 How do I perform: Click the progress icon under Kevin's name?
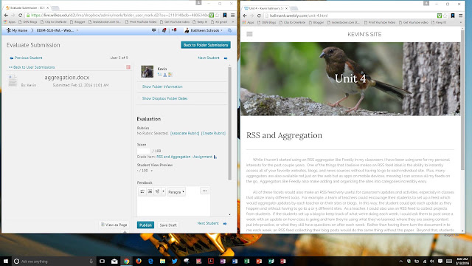point(170,75)
